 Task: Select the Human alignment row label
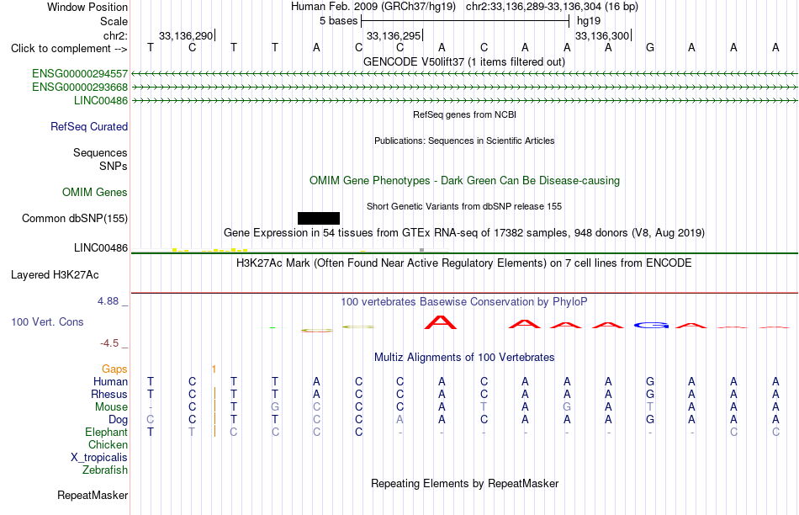pyautogui.click(x=110, y=381)
